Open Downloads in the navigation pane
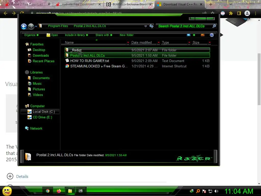 click(41, 55)
